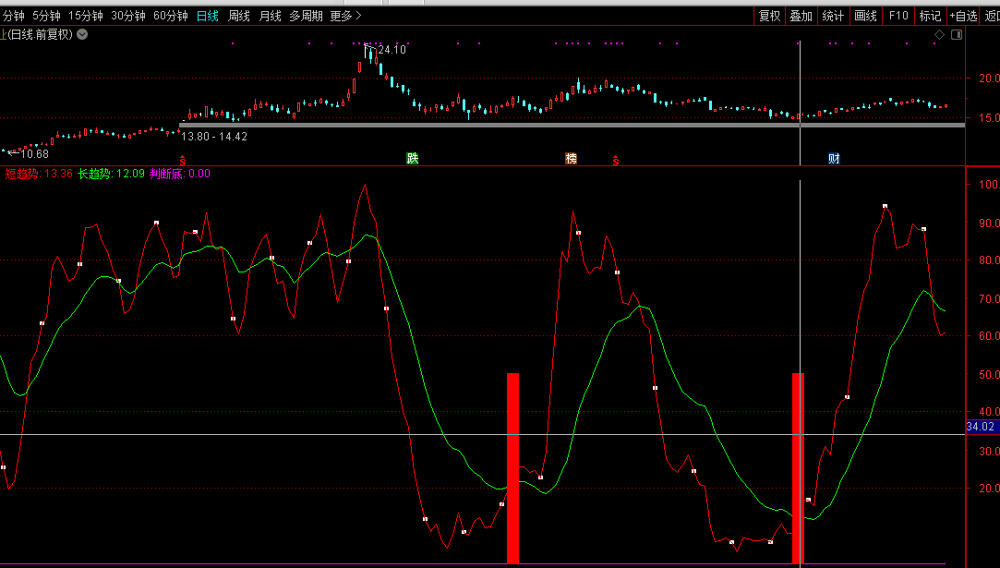This screenshot has height=568, width=1000.
Task: Open the F10 company info
Action: pos(898,16)
